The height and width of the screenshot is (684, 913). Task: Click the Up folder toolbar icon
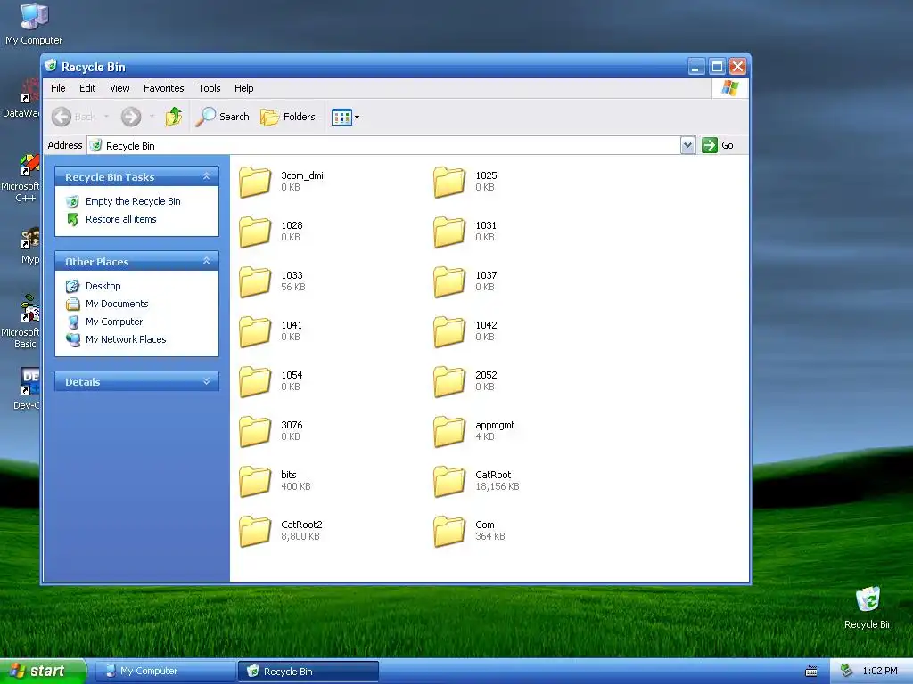[x=174, y=117]
